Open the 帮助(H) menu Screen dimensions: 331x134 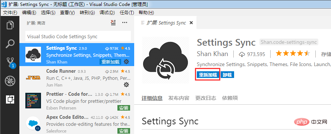point(146,13)
